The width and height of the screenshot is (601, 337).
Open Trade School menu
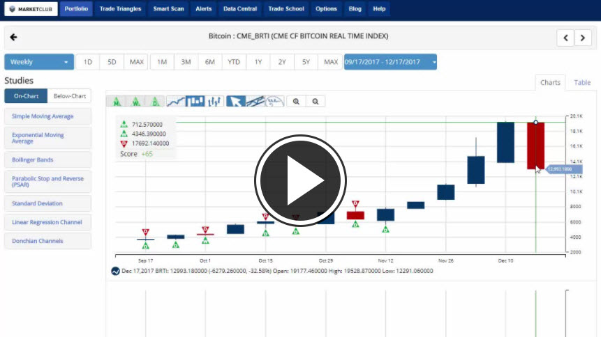(x=286, y=9)
